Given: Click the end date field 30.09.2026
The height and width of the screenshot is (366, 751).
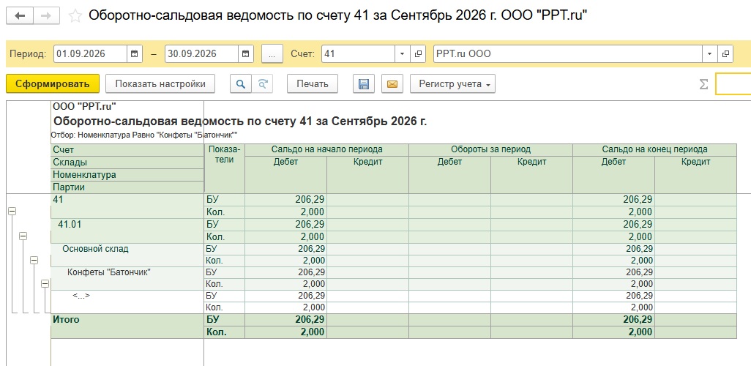Looking at the screenshot, I should [201, 53].
